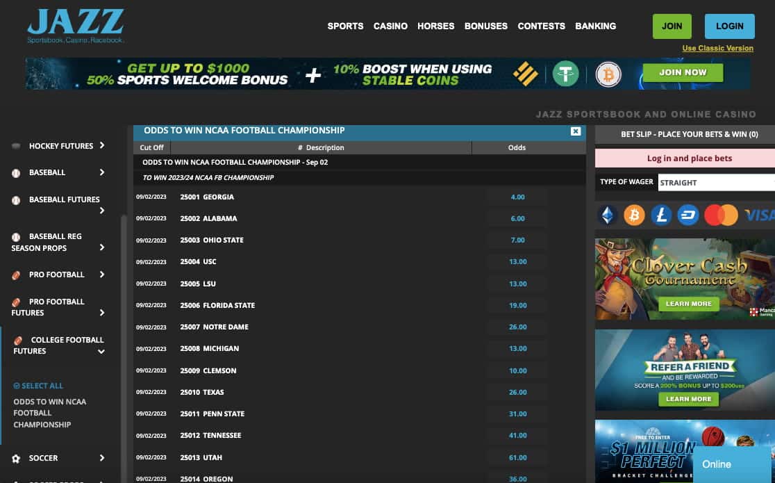Open the Bonuses menu

pos(486,26)
